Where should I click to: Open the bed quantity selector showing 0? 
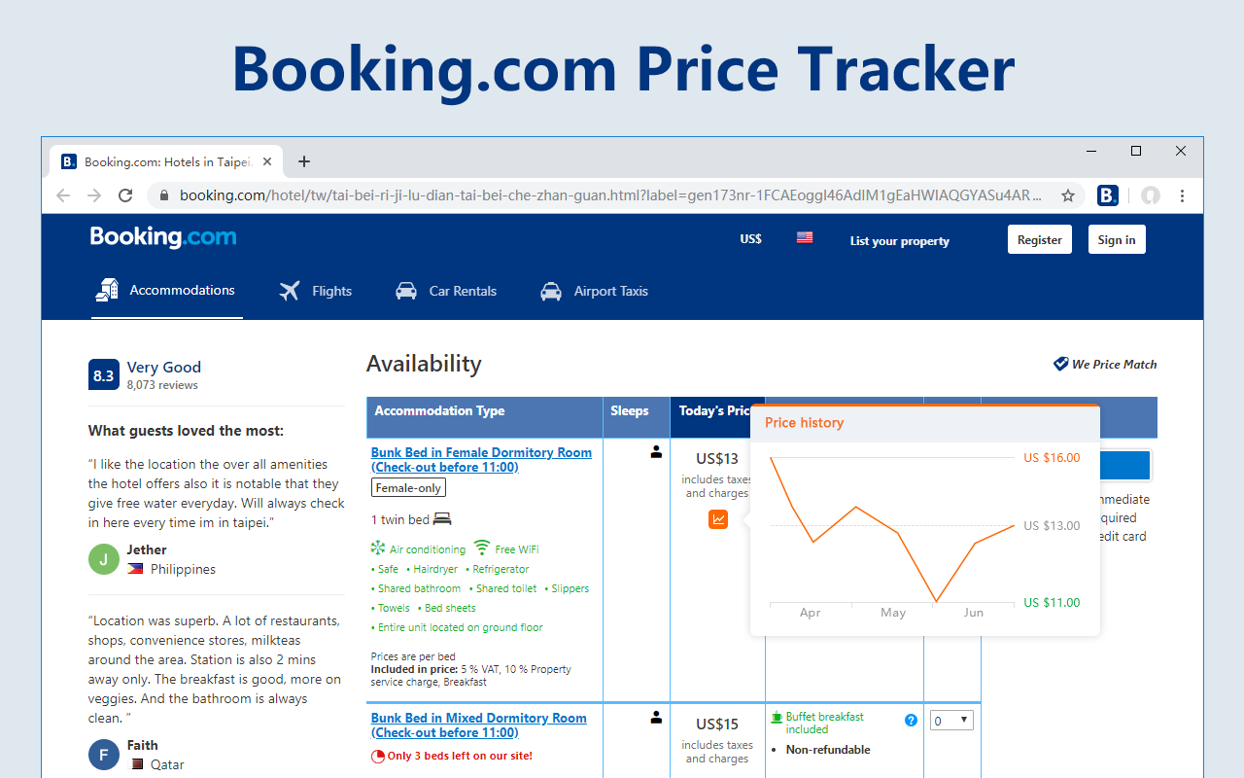[950, 720]
